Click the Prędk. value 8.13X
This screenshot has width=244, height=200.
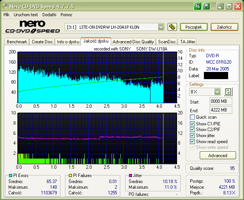[229, 193]
